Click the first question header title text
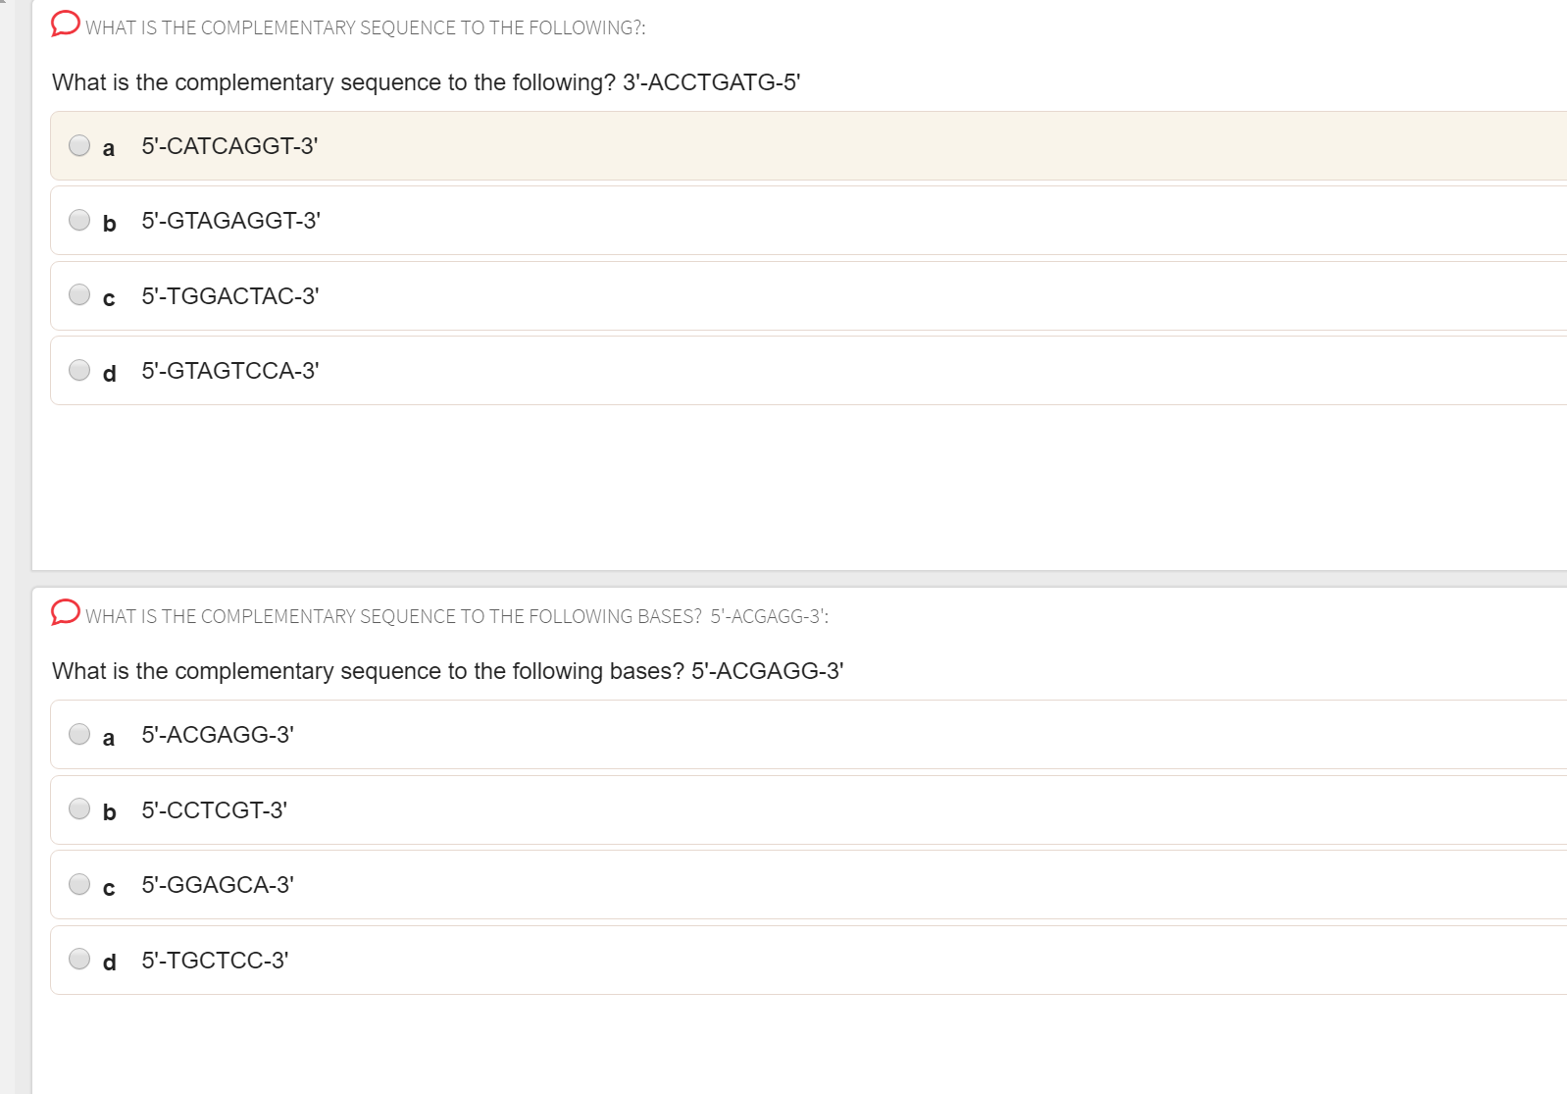The width and height of the screenshot is (1567, 1094). pos(366,27)
